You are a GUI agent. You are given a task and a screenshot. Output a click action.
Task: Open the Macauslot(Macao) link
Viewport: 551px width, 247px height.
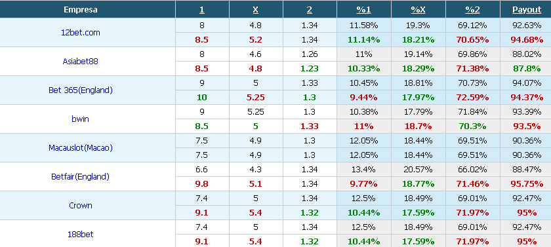pyautogui.click(x=81, y=147)
